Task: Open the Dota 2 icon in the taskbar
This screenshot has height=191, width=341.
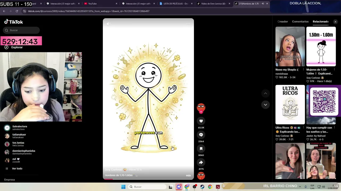Action: 218,187
